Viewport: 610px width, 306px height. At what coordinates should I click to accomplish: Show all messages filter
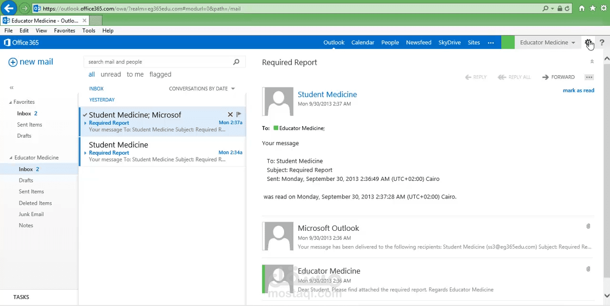tap(91, 74)
